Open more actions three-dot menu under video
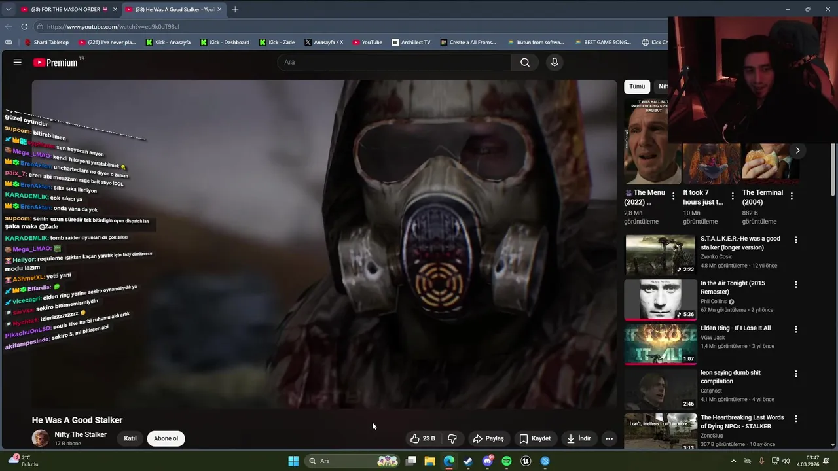The height and width of the screenshot is (471, 838). [609, 438]
